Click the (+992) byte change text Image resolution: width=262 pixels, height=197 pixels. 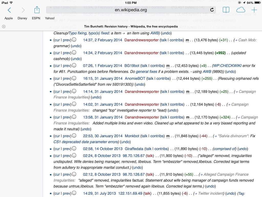[220, 53]
